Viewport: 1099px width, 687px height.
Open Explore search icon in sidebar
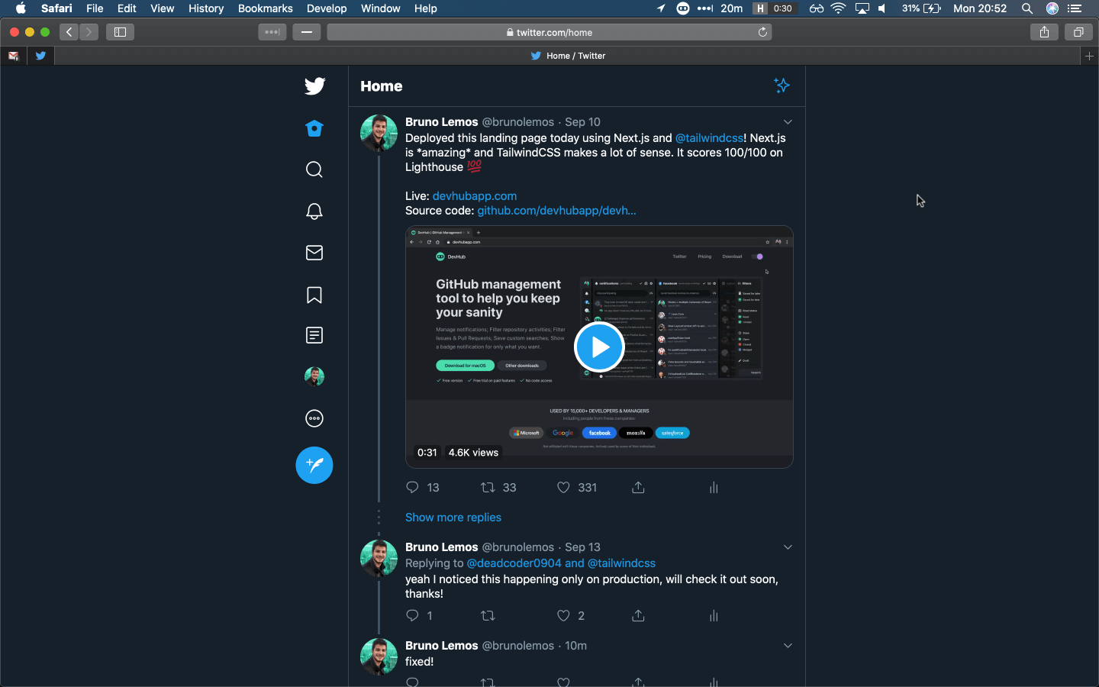314,169
